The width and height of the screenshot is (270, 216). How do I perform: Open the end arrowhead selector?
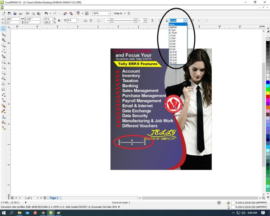pyautogui.click(x=142, y=21)
